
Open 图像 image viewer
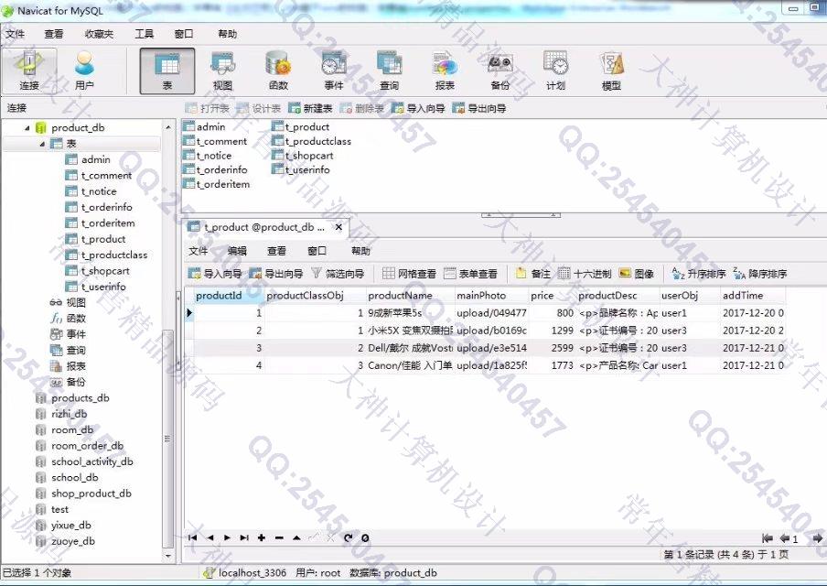tap(637, 274)
